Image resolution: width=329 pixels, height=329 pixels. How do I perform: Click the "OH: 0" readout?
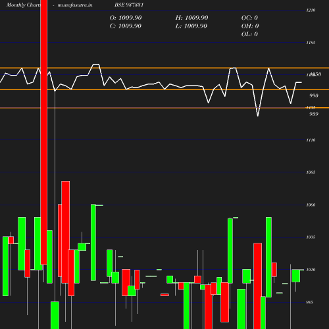[x=250, y=26]
